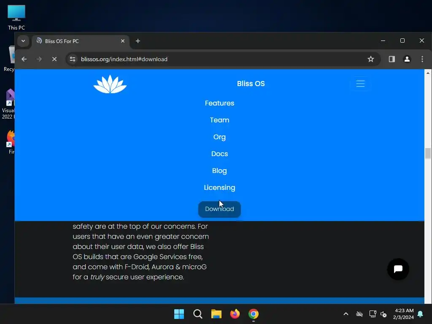Image resolution: width=432 pixels, height=324 pixels.
Task: Open the tab search dropdown
Action: pyautogui.click(x=23, y=41)
